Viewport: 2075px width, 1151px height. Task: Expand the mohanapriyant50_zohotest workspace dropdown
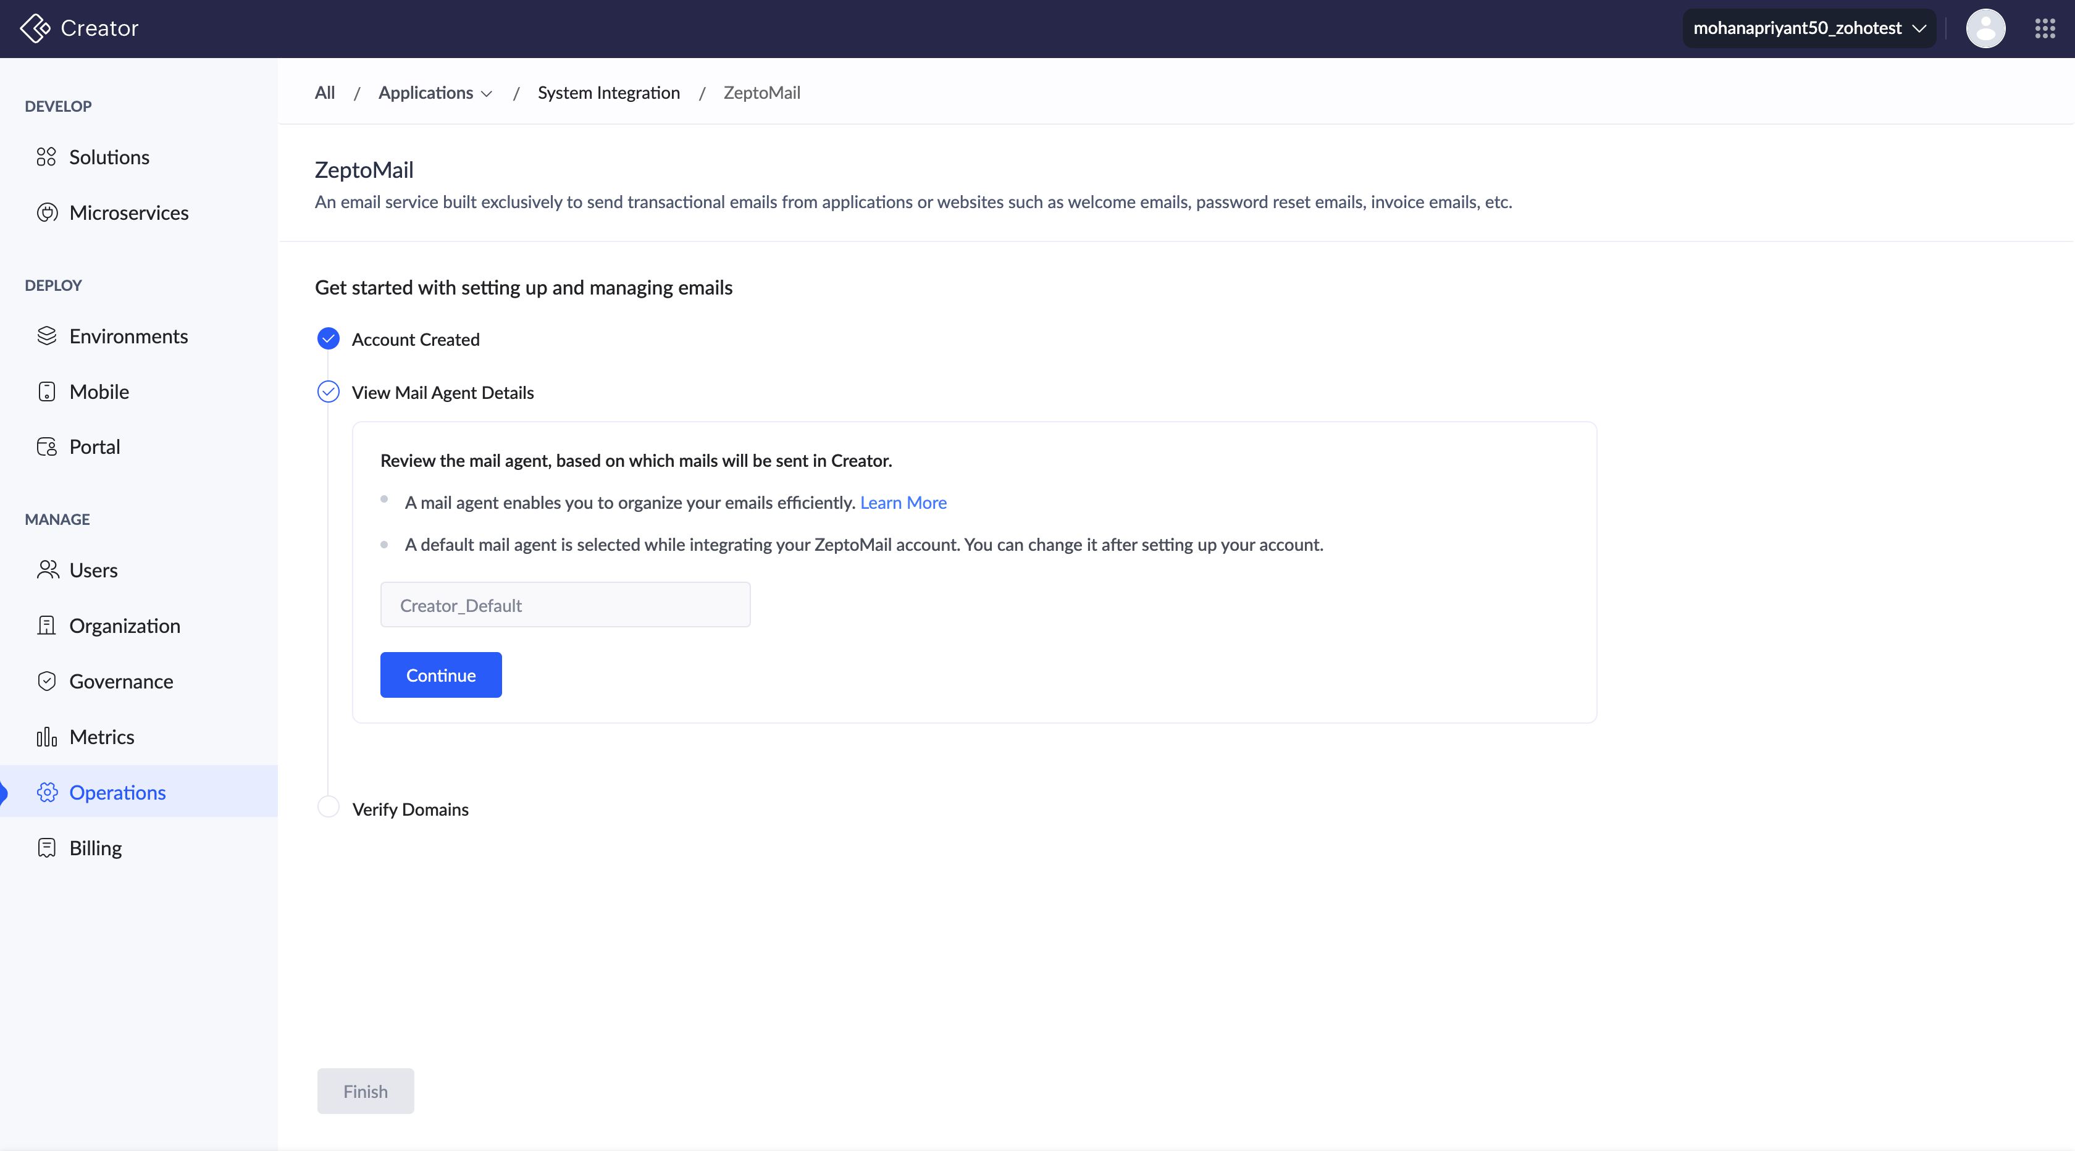pos(1809,28)
